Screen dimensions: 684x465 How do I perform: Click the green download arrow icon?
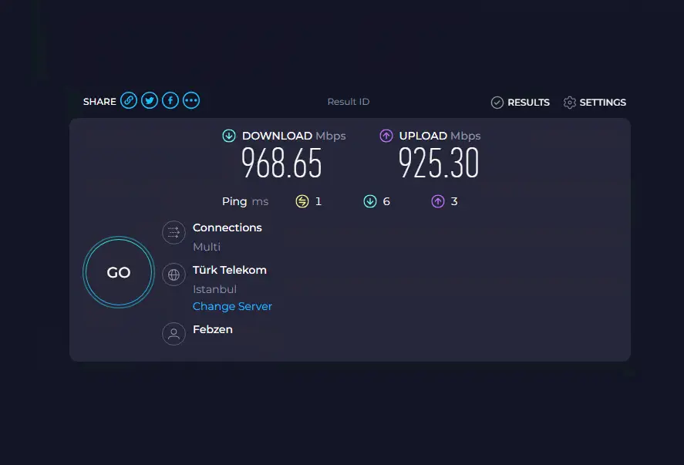[x=229, y=135]
